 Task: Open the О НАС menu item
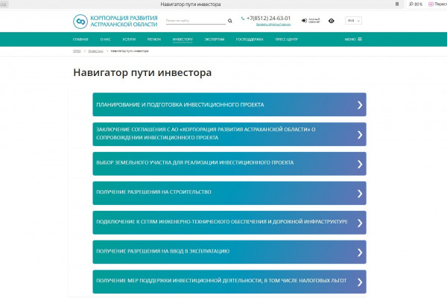(105, 39)
